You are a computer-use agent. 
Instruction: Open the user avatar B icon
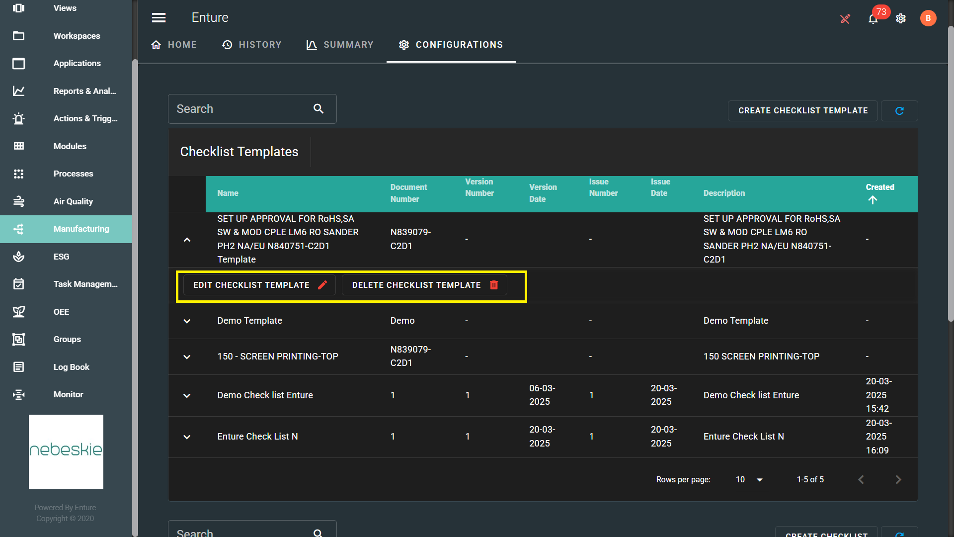coord(928,18)
